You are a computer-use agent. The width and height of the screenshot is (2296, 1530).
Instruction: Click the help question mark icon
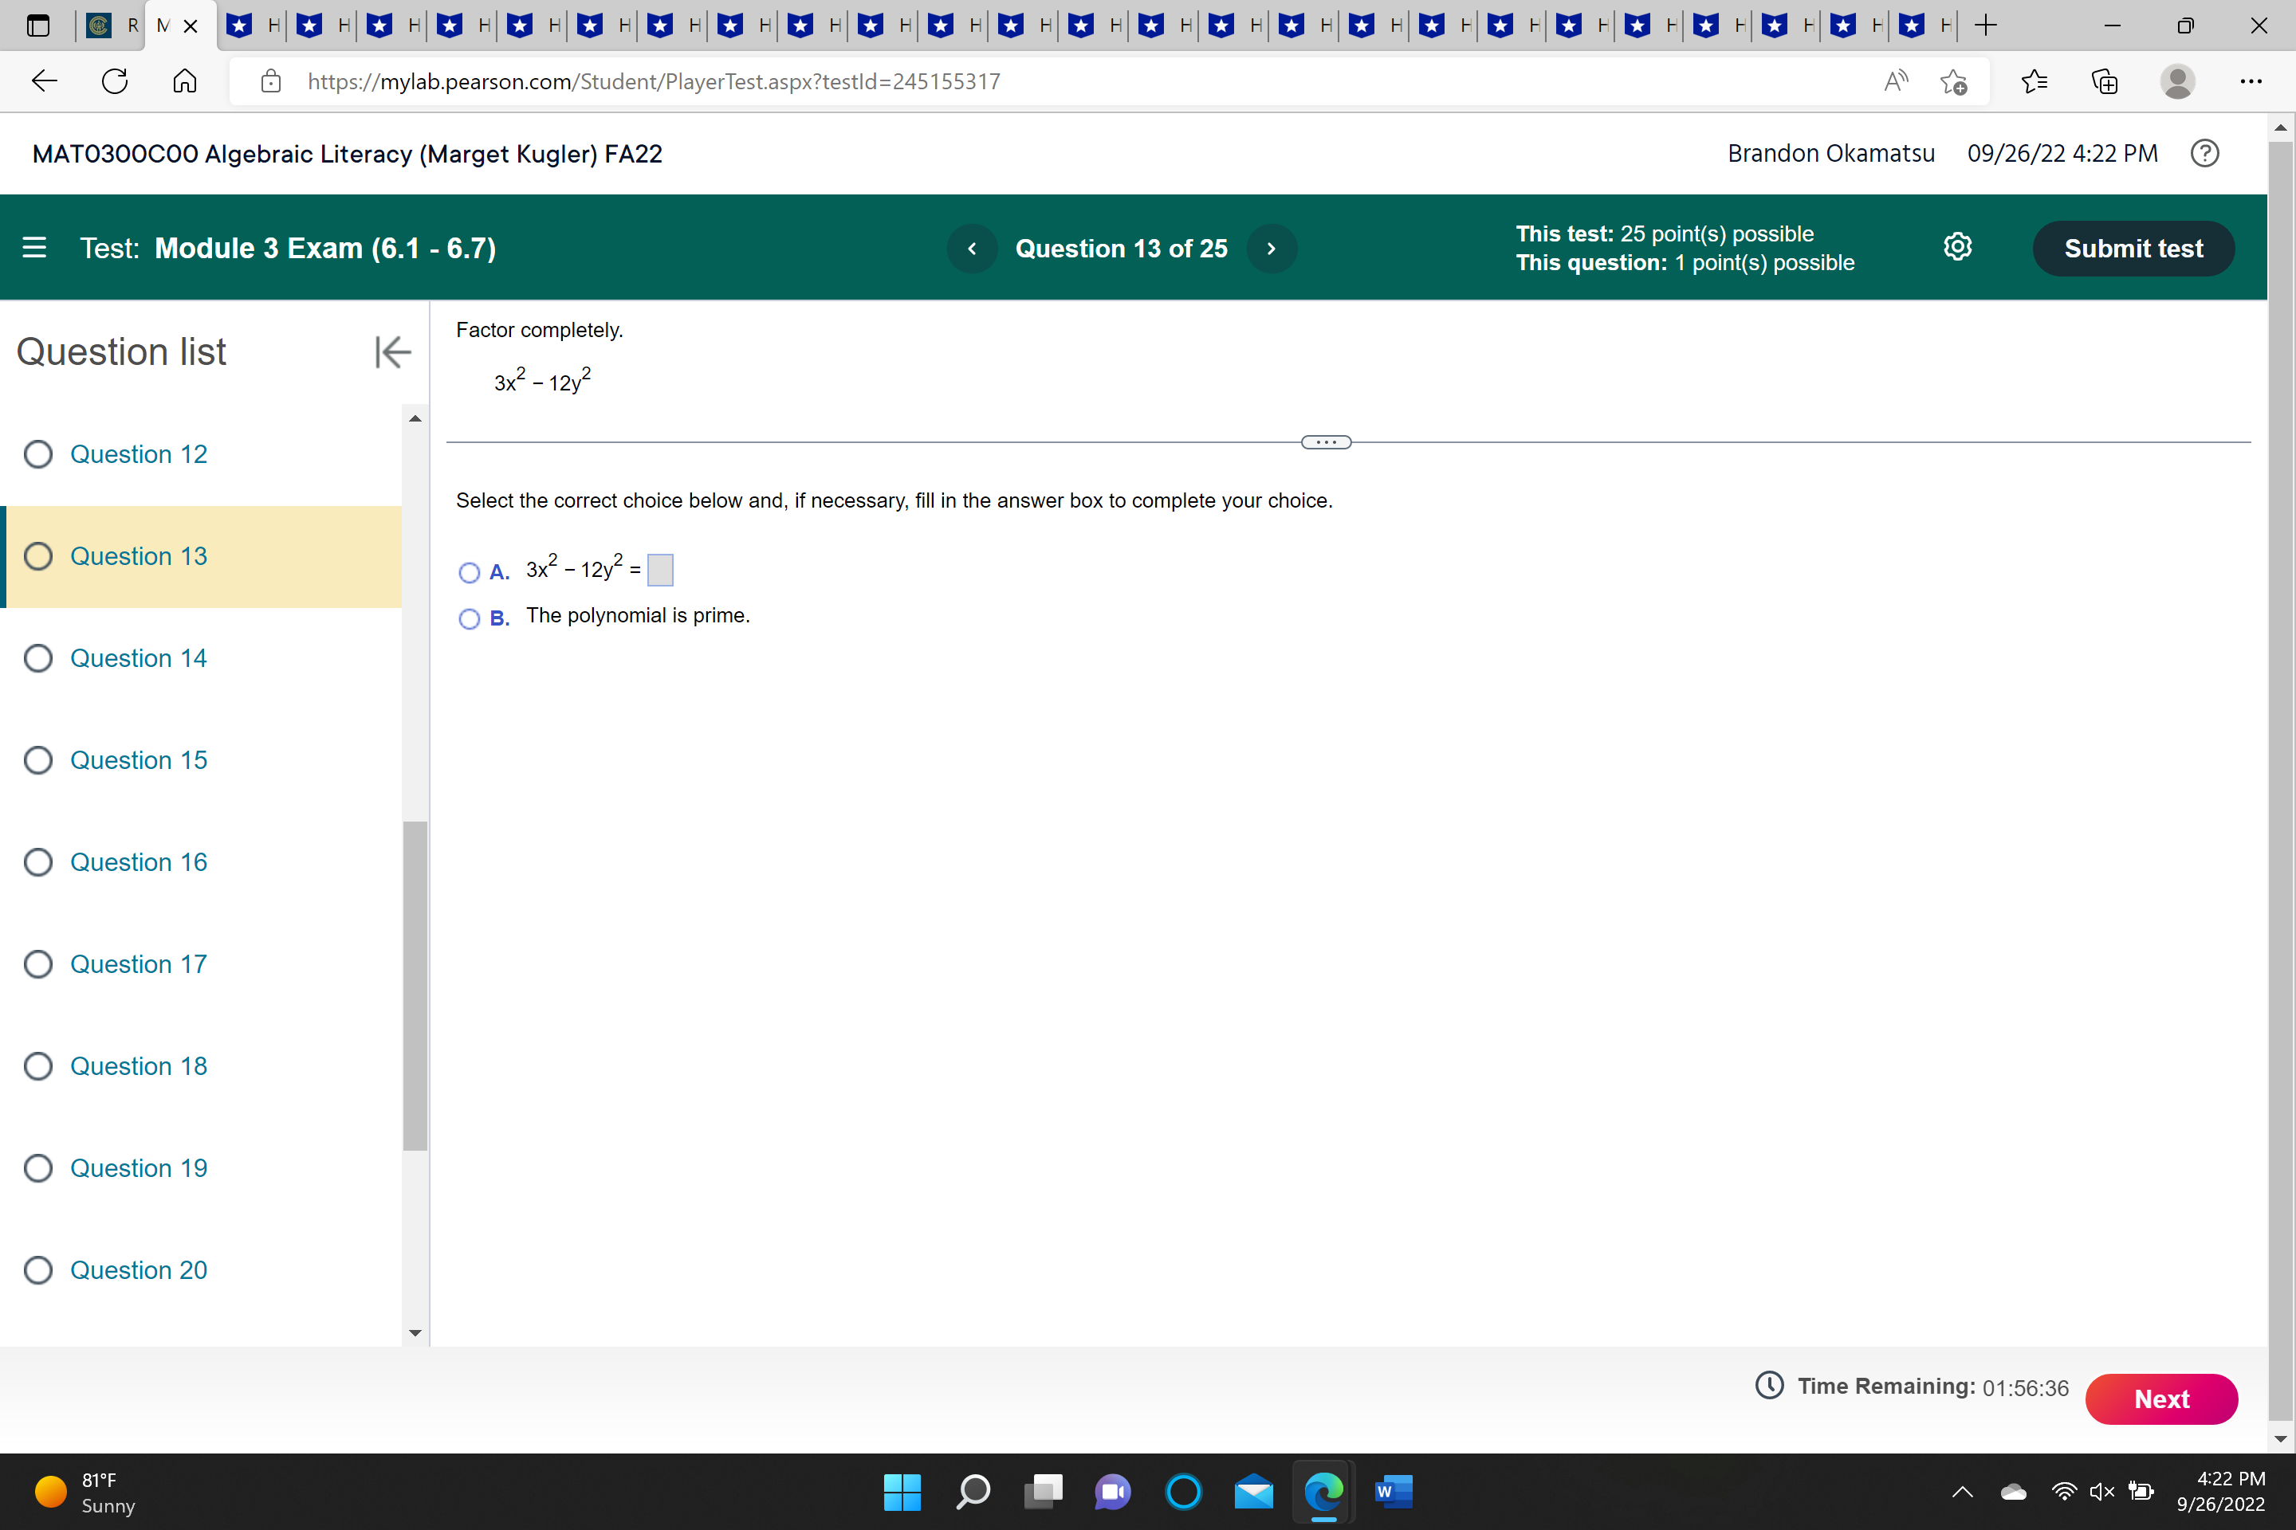[x=2204, y=153]
